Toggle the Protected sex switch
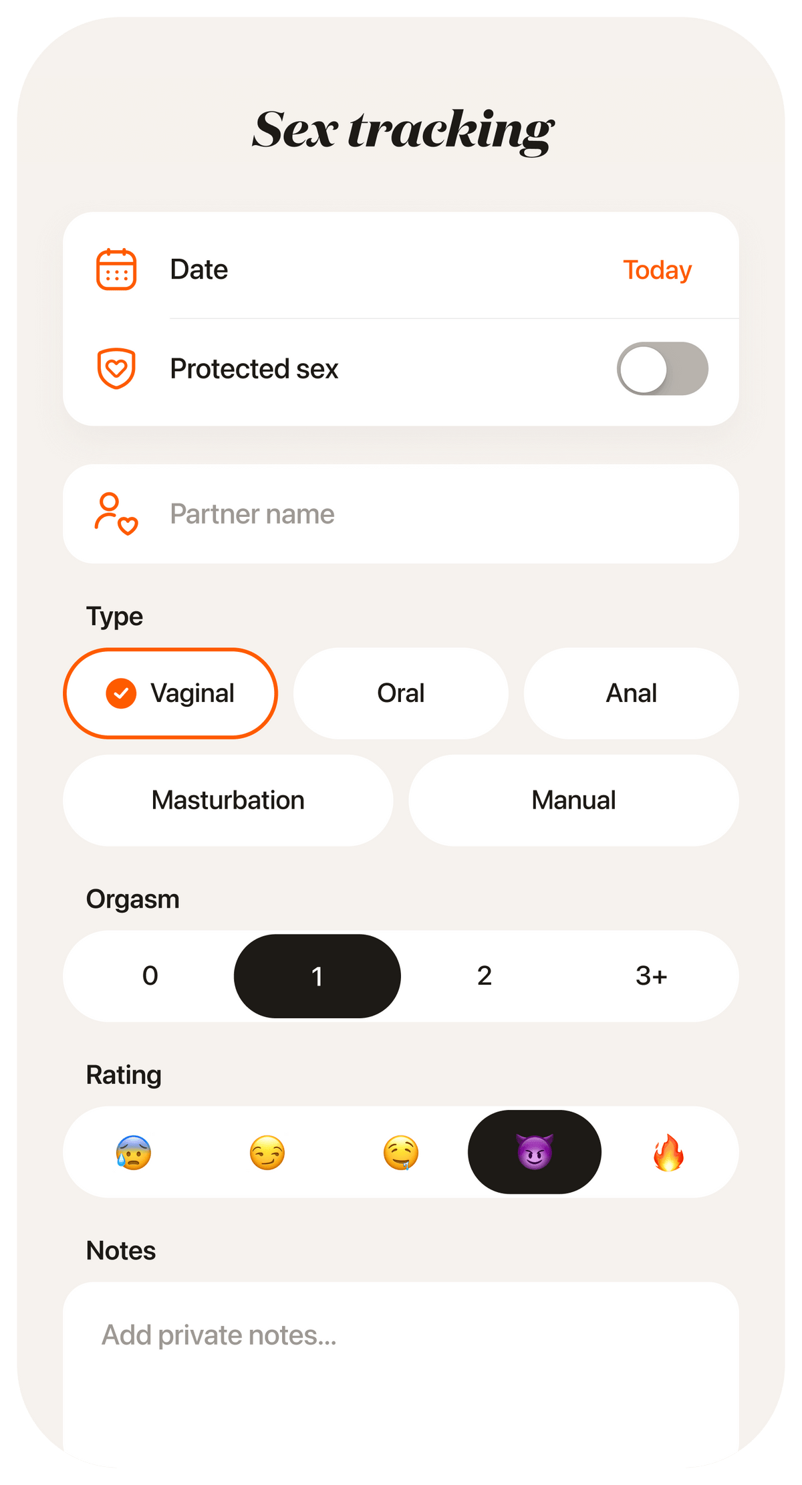 click(662, 368)
